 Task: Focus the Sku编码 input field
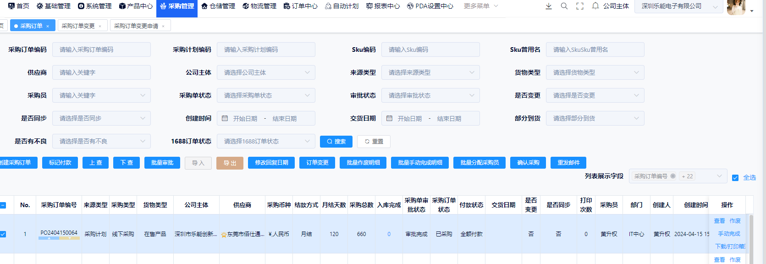430,49
